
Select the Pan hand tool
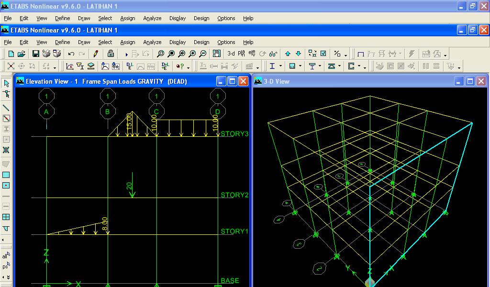(217, 54)
